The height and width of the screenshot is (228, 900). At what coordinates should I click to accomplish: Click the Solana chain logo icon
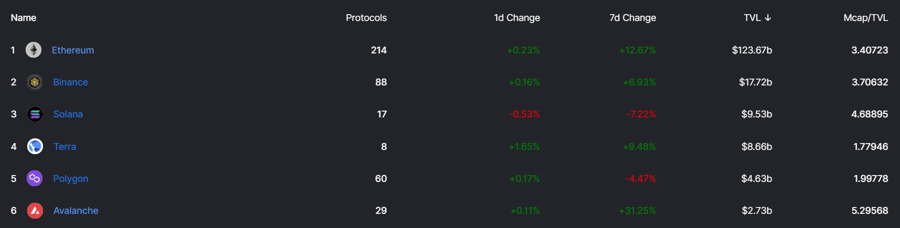click(35, 114)
